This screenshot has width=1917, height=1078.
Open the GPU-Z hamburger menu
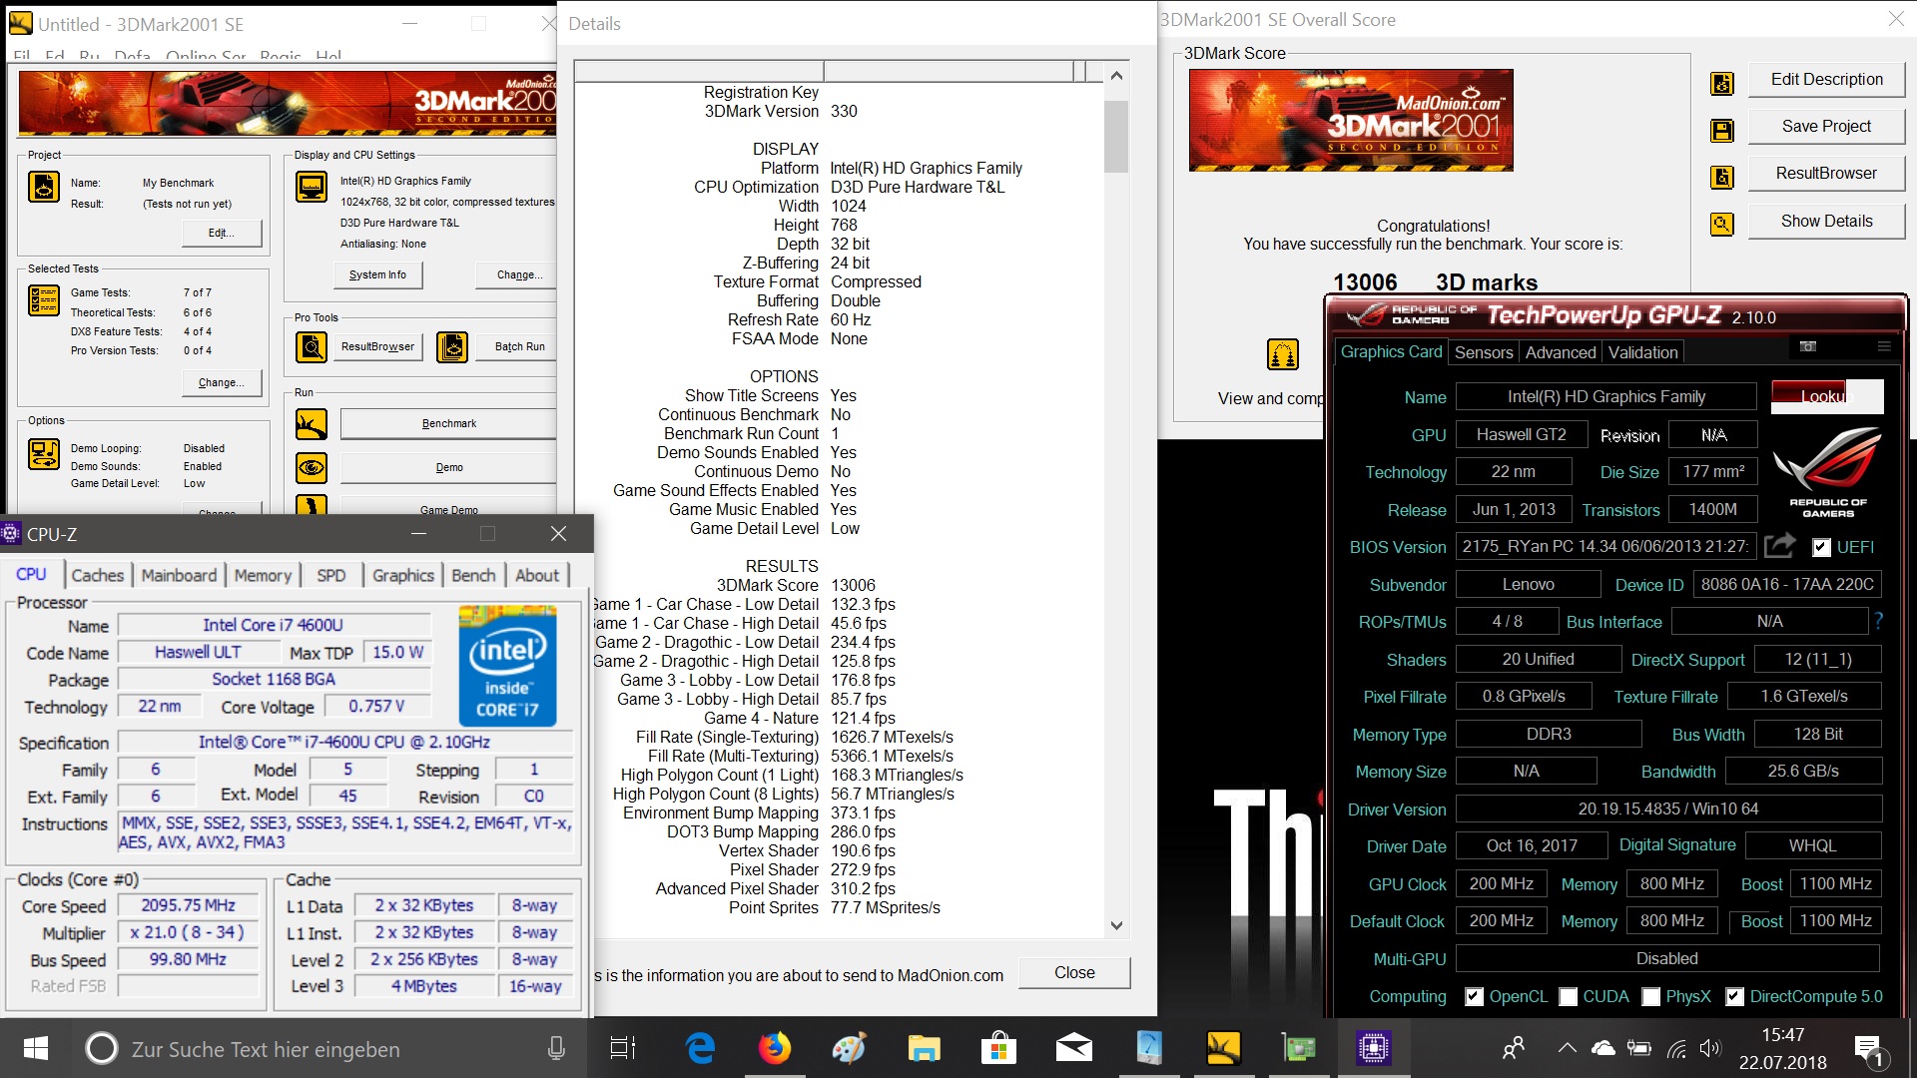tap(1884, 346)
